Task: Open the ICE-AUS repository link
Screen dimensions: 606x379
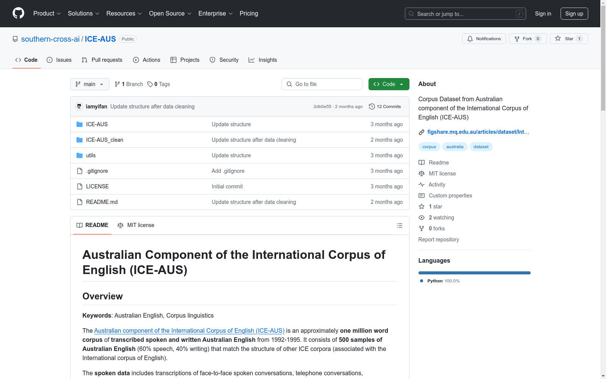Action: coord(100,39)
